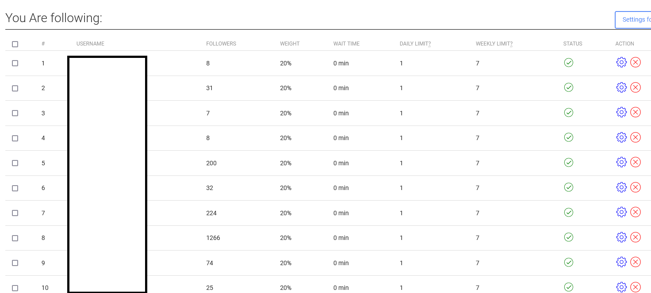Select checkbox for row 5
Viewport: 651px width, 293px height.
click(x=15, y=163)
